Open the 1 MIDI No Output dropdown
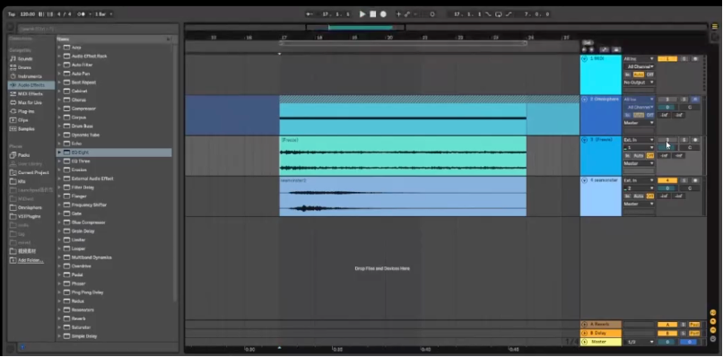Screen dimensions: 723x357 pyautogui.click(x=639, y=83)
